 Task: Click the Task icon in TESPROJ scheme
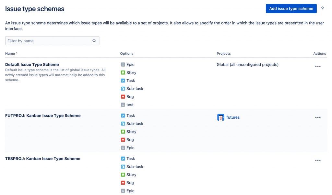(123, 159)
